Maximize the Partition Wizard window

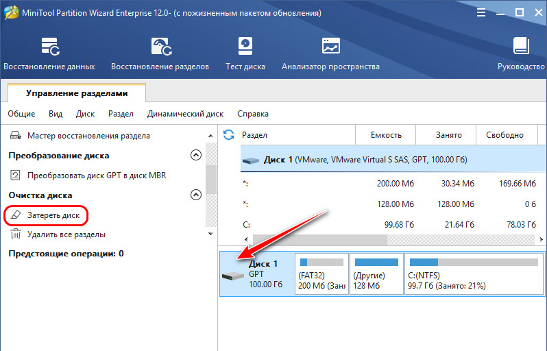tap(520, 13)
